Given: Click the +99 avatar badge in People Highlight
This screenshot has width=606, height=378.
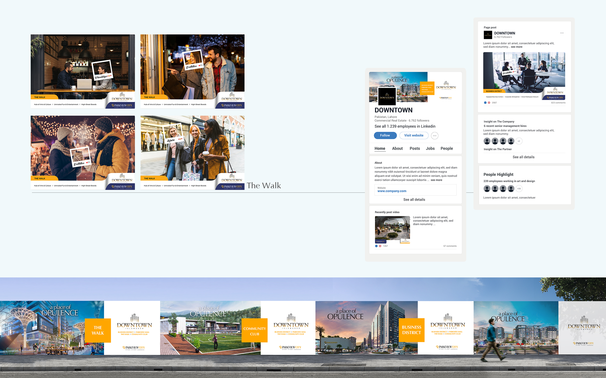Looking at the screenshot, I should pyautogui.click(x=519, y=189).
